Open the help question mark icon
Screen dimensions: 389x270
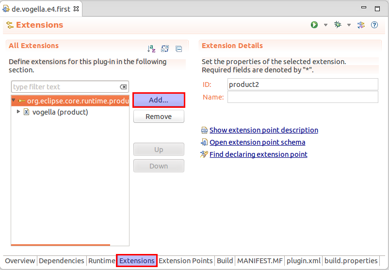coord(374,25)
